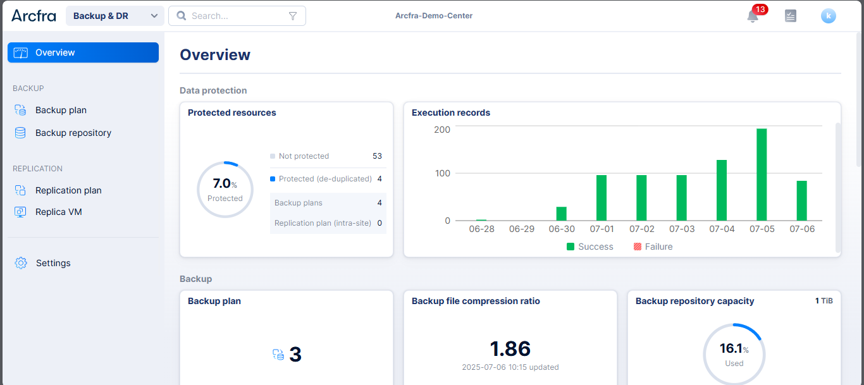Click the Backup plan sidebar icon

(20, 110)
